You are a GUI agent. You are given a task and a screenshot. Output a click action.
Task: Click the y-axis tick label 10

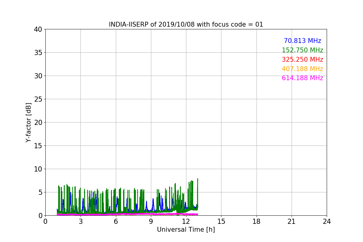[x=38, y=169]
